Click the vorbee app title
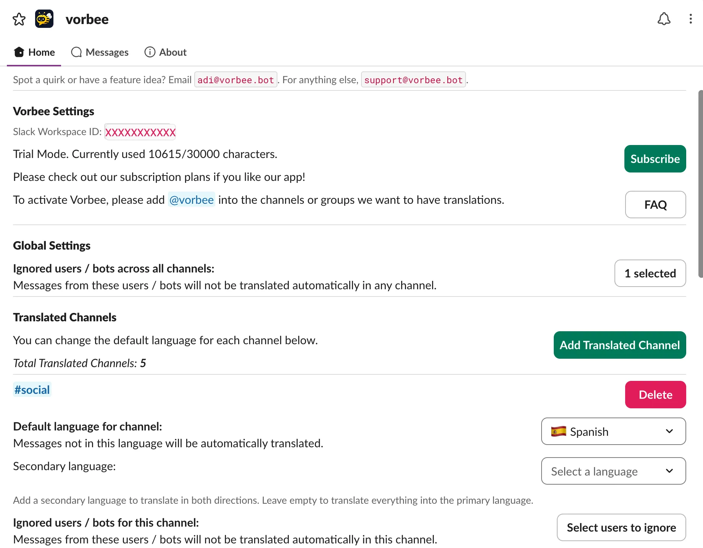 tap(87, 19)
